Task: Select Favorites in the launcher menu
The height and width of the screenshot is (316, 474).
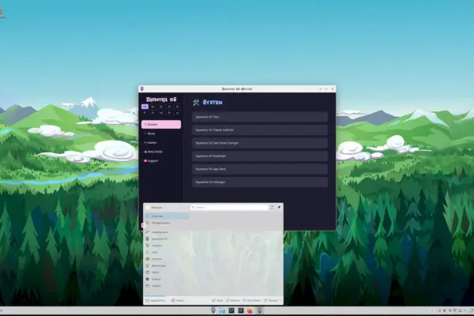Action: [167, 216]
